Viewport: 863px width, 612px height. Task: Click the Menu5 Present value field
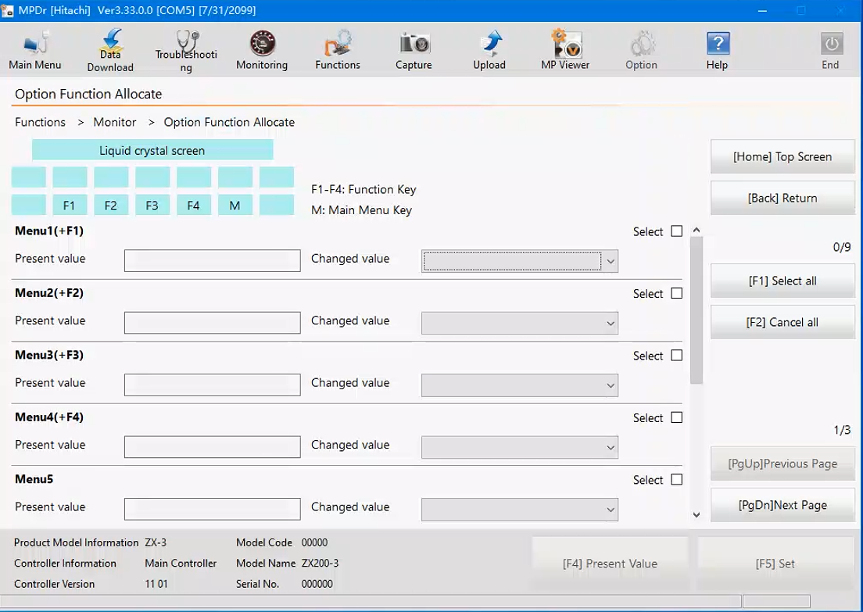pyautogui.click(x=213, y=510)
